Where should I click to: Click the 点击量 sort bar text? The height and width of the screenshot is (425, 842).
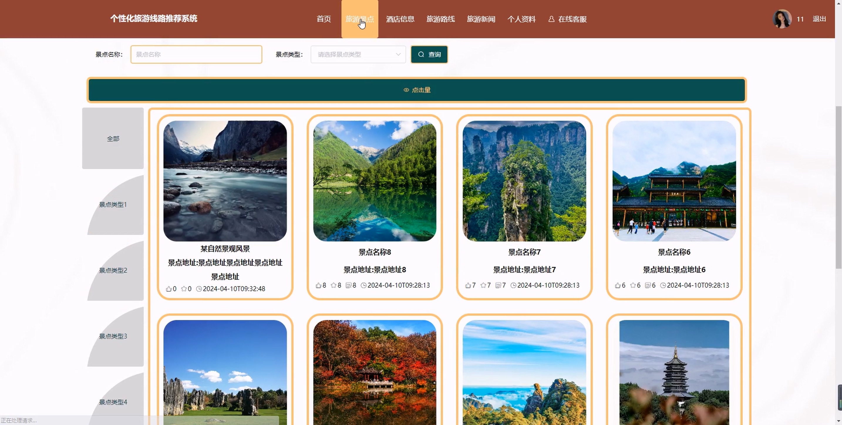[421, 90]
